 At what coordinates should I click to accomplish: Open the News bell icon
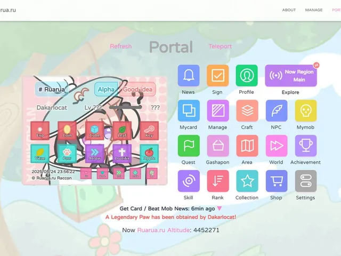(x=189, y=76)
